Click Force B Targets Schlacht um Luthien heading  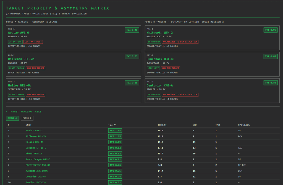point(184,22)
